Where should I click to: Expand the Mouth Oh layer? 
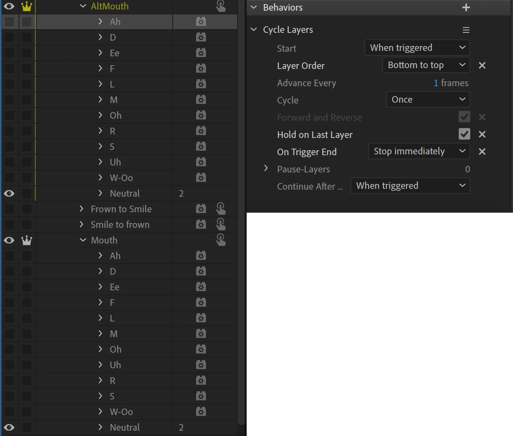pos(100,349)
